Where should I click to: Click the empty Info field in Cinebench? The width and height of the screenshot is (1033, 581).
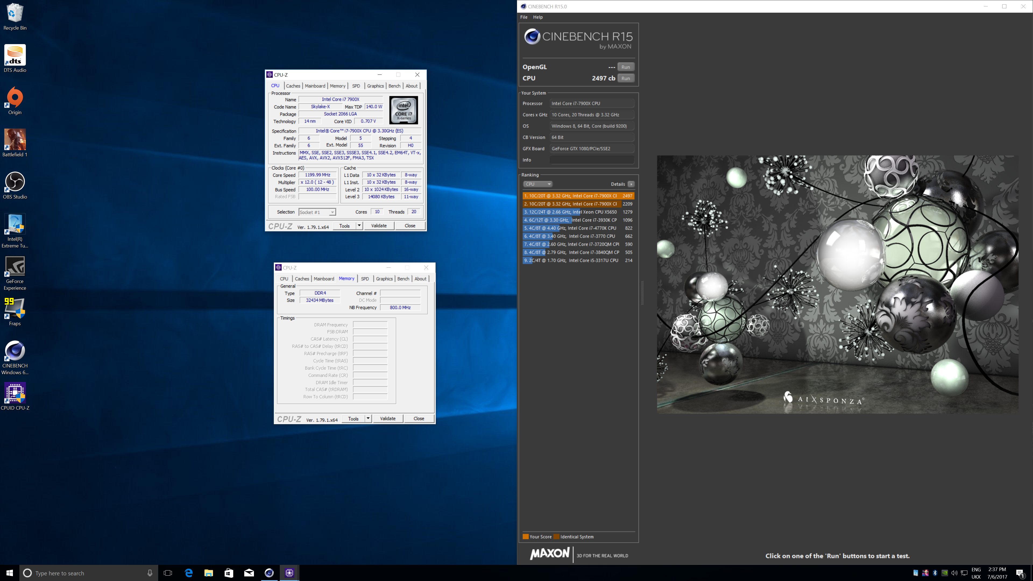[592, 160]
